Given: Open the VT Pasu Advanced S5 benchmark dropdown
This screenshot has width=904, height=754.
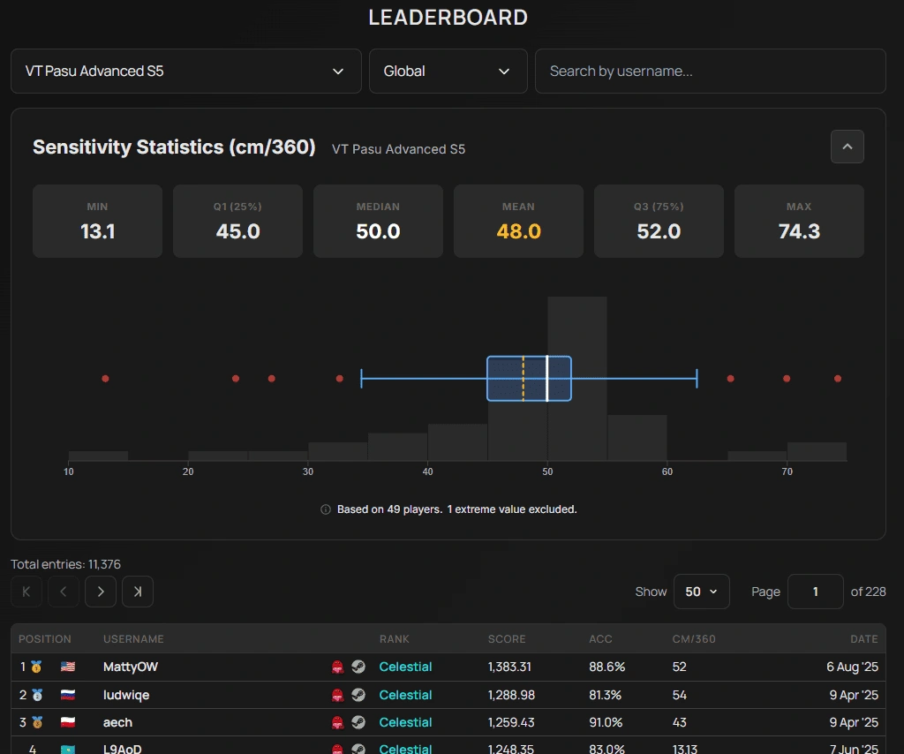Looking at the screenshot, I should (x=185, y=72).
